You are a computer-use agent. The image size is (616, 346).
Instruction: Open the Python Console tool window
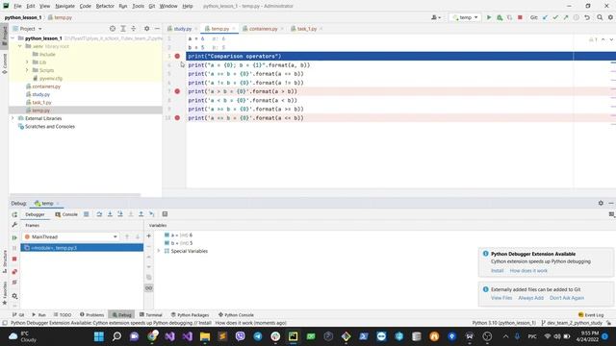tap(236, 315)
